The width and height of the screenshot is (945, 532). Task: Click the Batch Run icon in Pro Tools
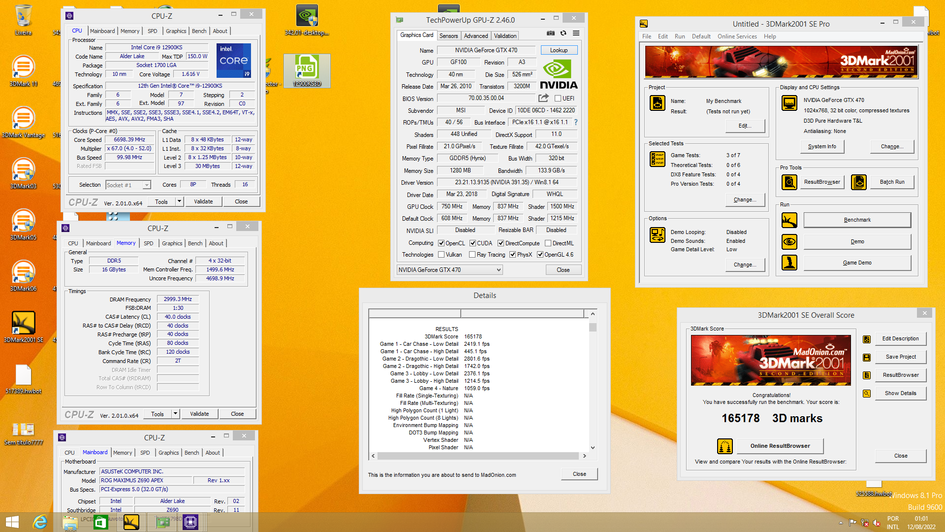(x=859, y=182)
